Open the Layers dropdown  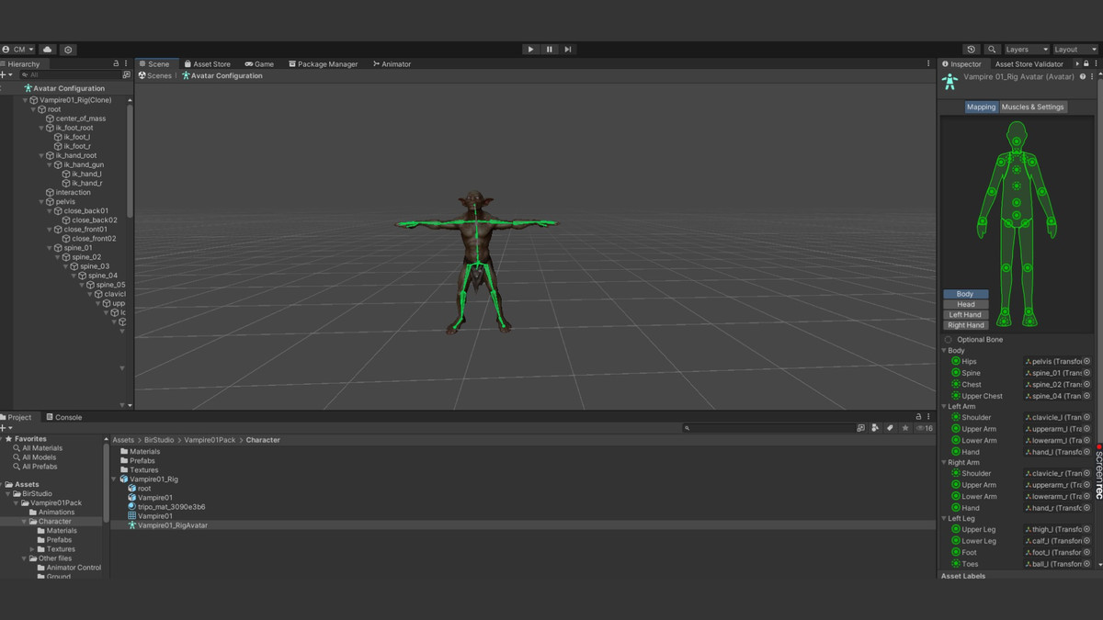pyautogui.click(x=1026, y=50)
